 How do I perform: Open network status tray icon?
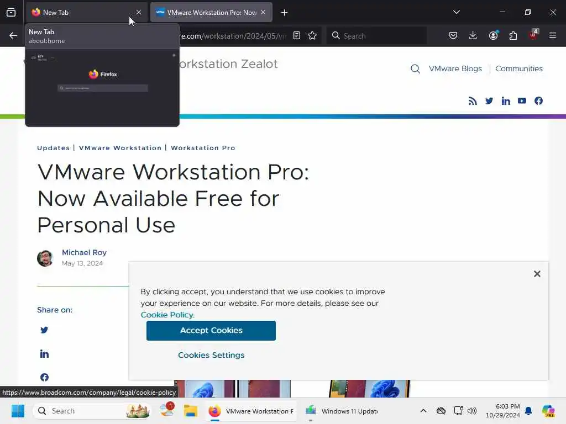tap(458, 411)
